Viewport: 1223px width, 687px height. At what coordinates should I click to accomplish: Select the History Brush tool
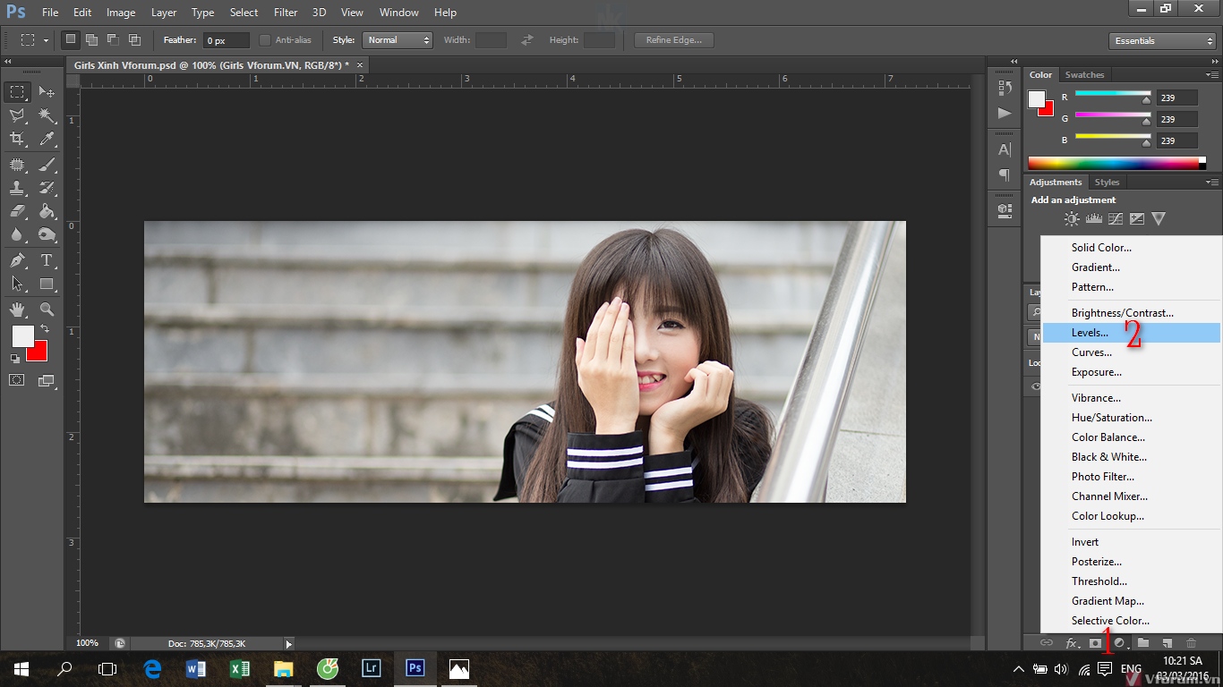(x=47, y=188)
